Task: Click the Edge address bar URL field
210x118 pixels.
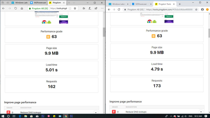Action: [59, 8]
